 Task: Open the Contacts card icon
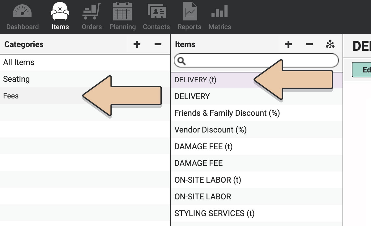(x=157, y=11)
